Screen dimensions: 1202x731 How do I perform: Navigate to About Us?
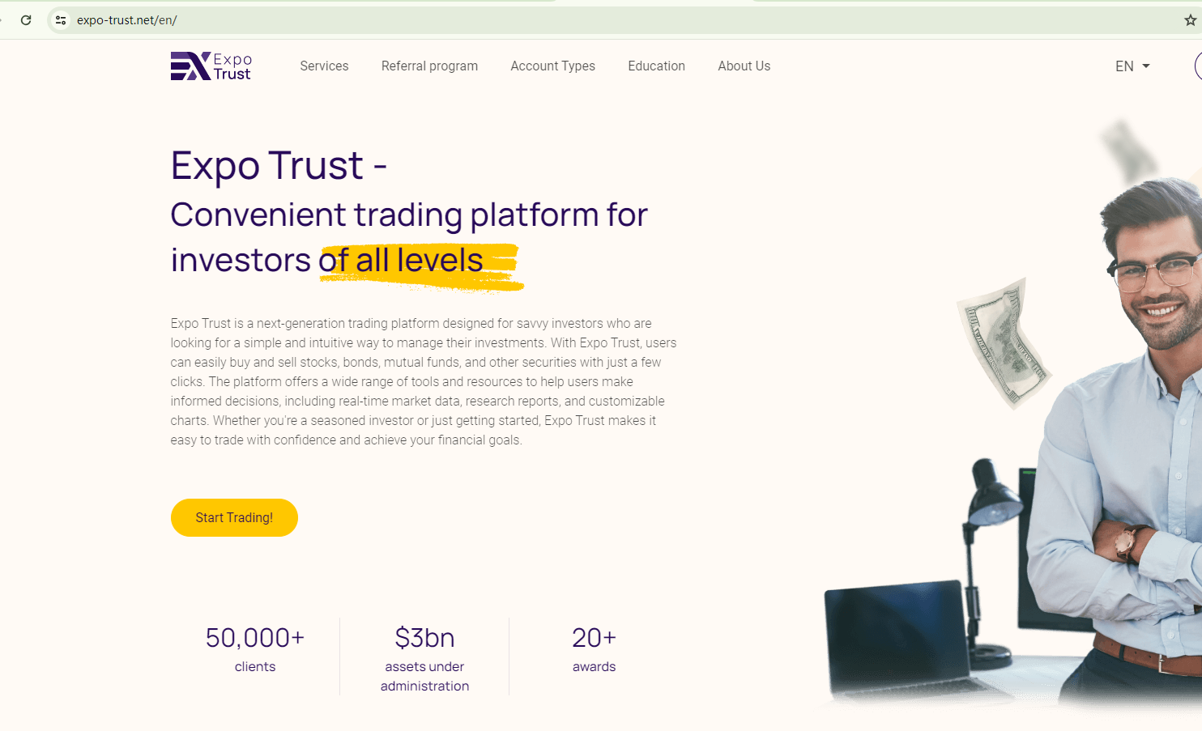click(x=744, y=66)
